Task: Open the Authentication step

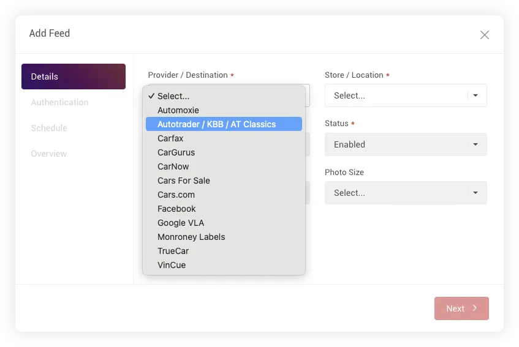Action: coord(59,102)
